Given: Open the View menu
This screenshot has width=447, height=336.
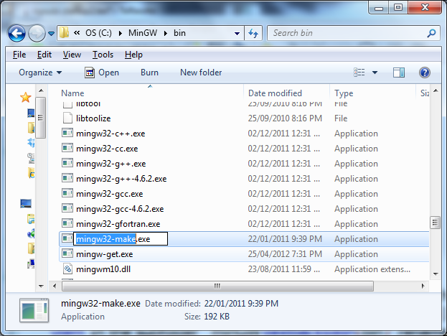Looking at the screenshot, I should [72, 55].
